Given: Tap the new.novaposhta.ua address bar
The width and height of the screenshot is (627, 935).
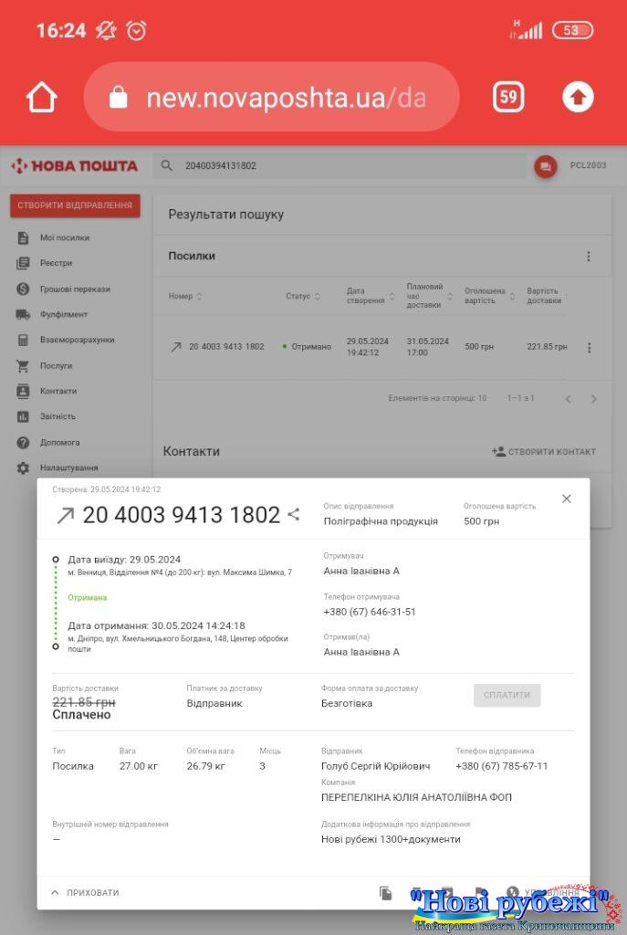Looking at the screenshot, I should click(271, 97).
